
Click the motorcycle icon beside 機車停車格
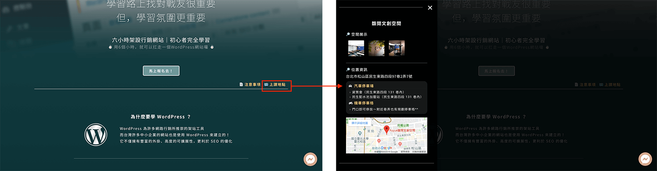(350, 103)
